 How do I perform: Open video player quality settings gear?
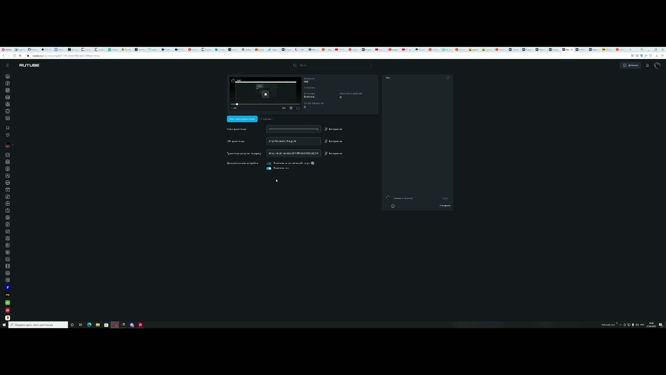(x=291, y=108)
